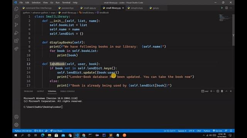Launch Microsoft Edge from the taskbar
The image size is (247, 138).
click(x=43, y=135)
